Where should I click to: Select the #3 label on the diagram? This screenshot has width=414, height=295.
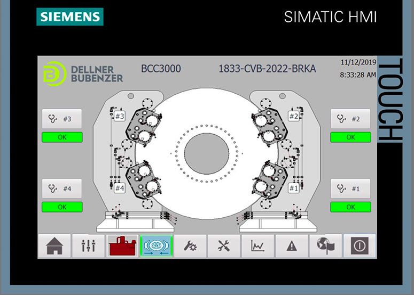click(120, 116)
